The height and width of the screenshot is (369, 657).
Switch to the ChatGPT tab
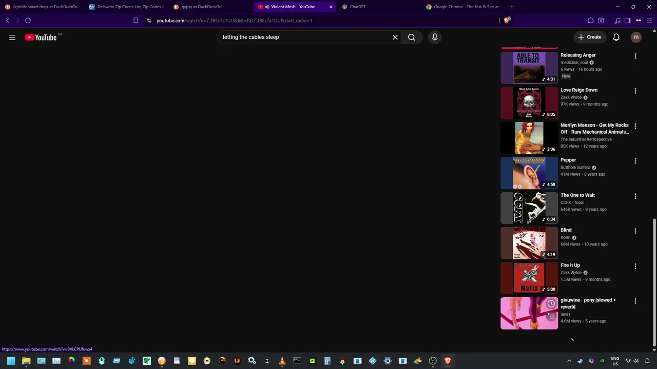point(378,7)
